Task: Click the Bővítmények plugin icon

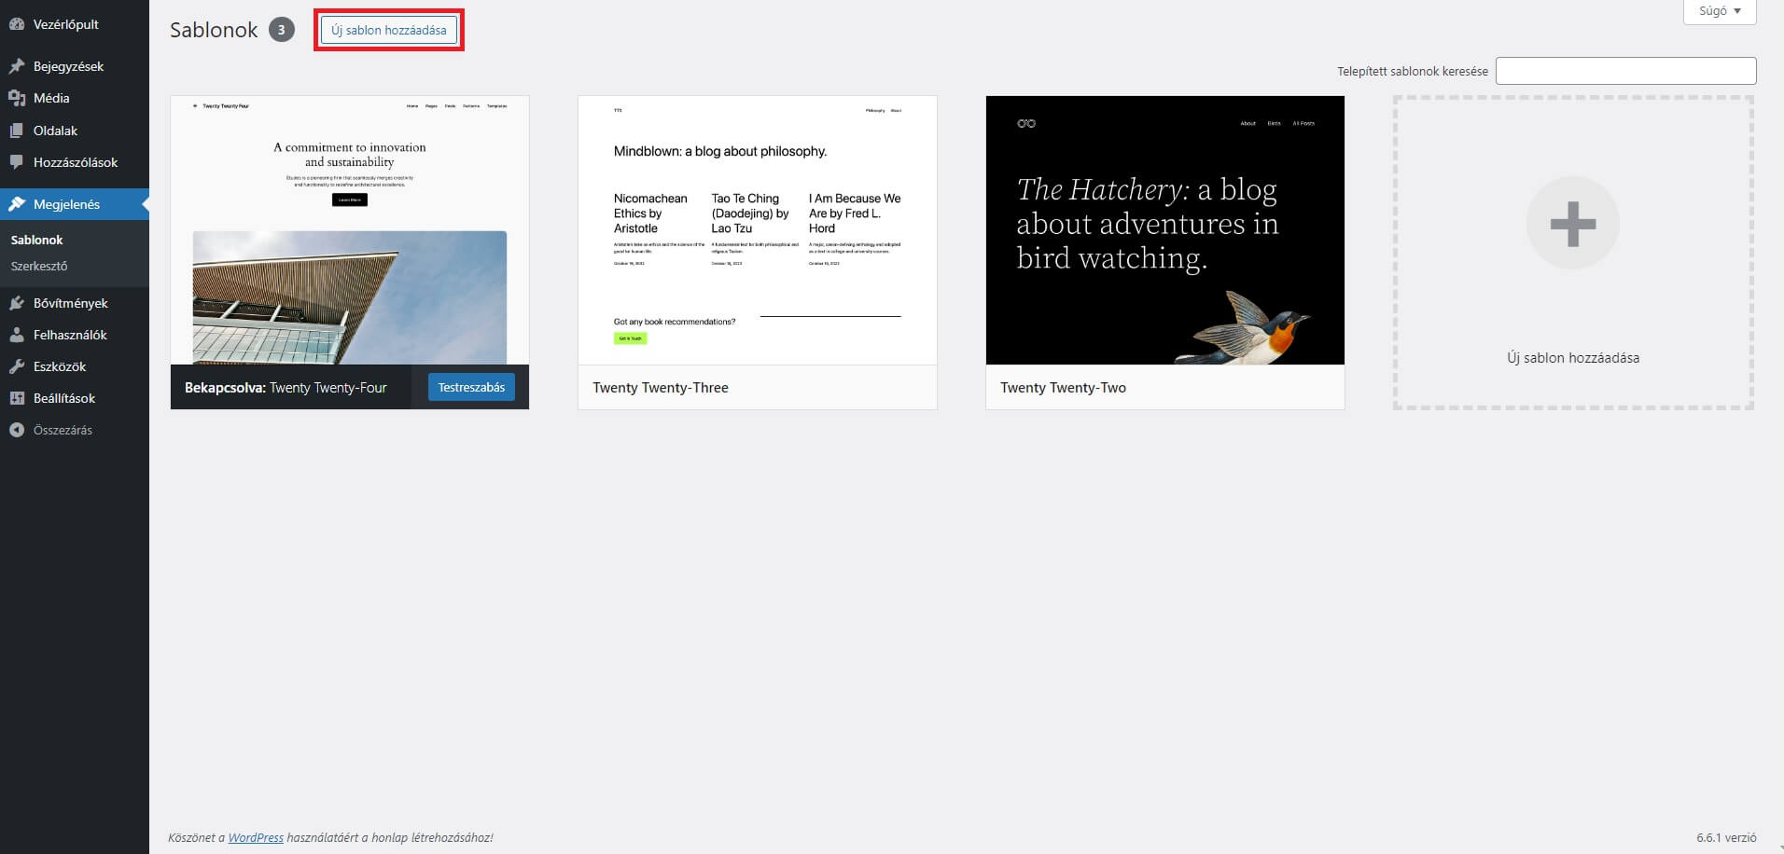Action: (x=17, y=303)
